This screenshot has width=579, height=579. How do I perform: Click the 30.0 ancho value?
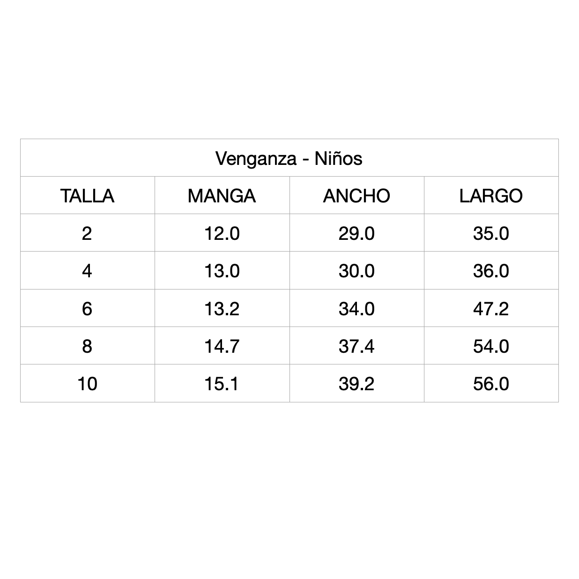point(356,271)
